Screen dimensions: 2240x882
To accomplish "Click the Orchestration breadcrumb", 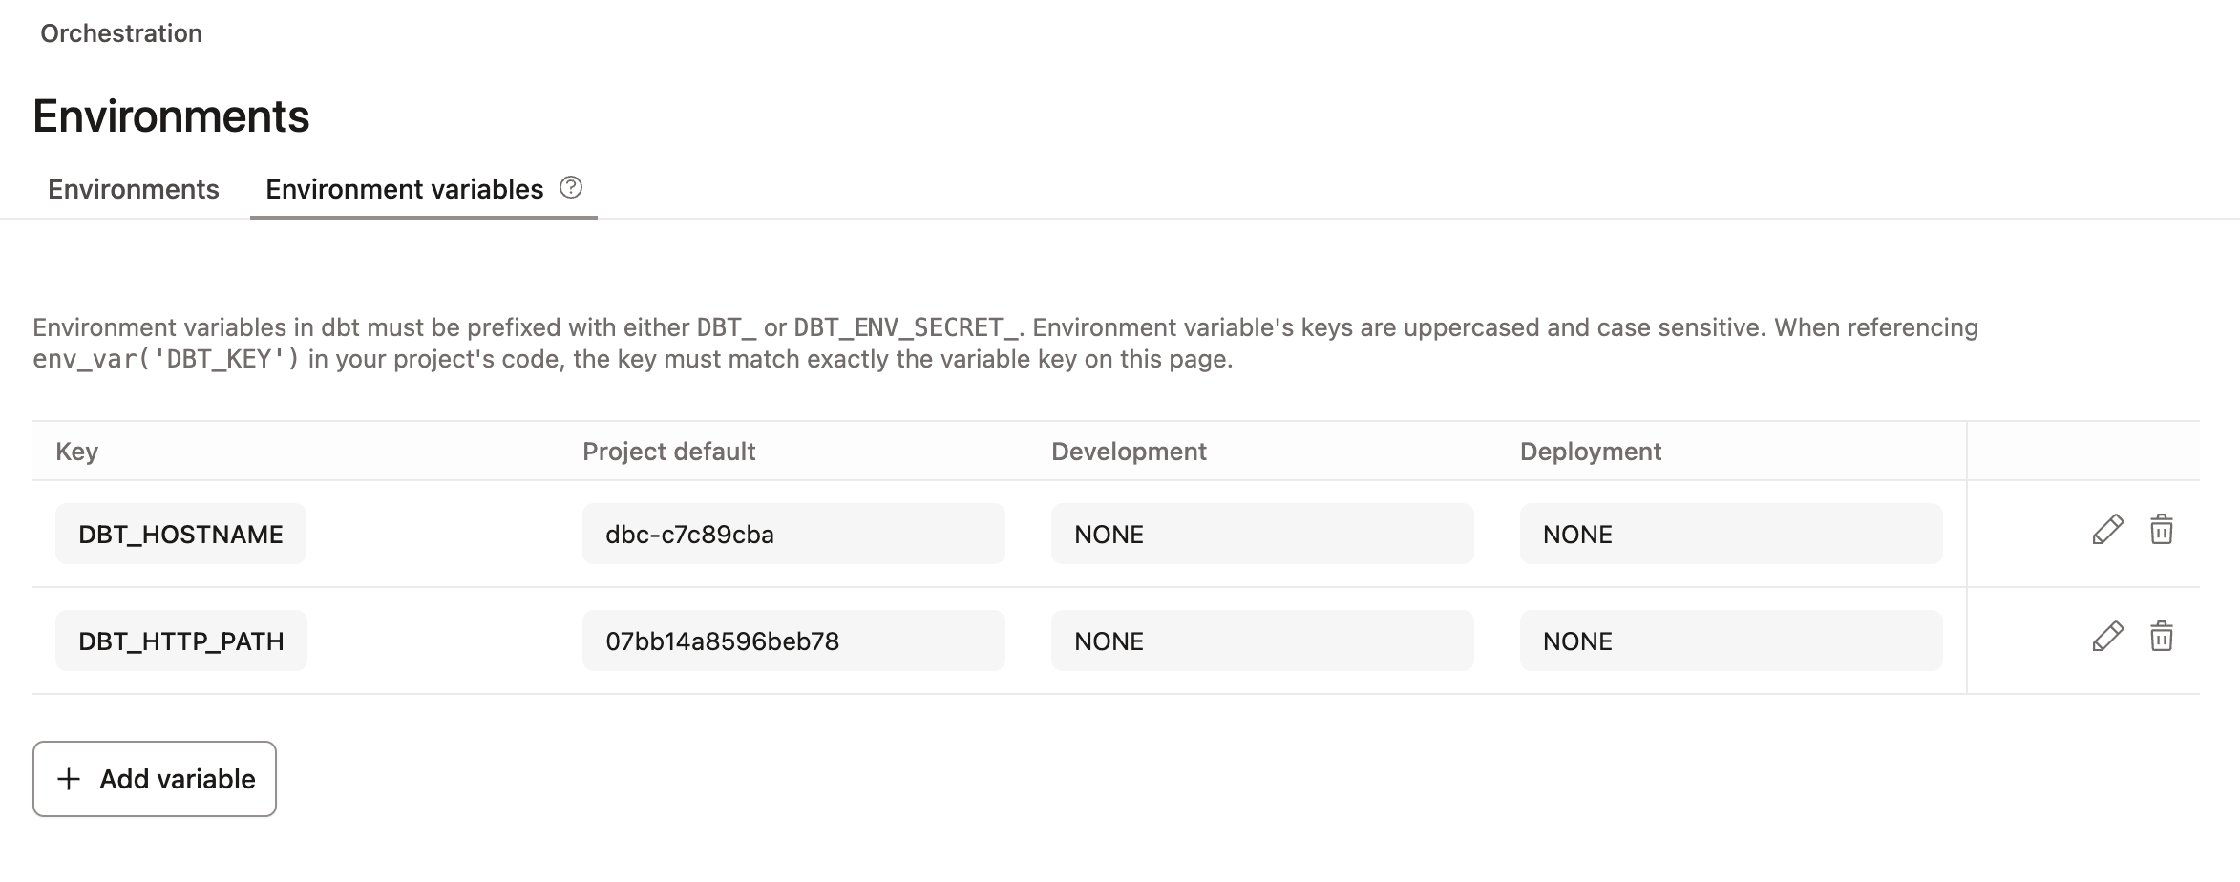I will click(x=120, y=33).
